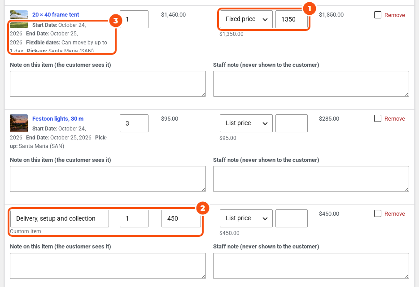Click the frame tent thumbnail image
This screenshot has width=419, height=287.
pyautogui.click(x=19, y=19)
